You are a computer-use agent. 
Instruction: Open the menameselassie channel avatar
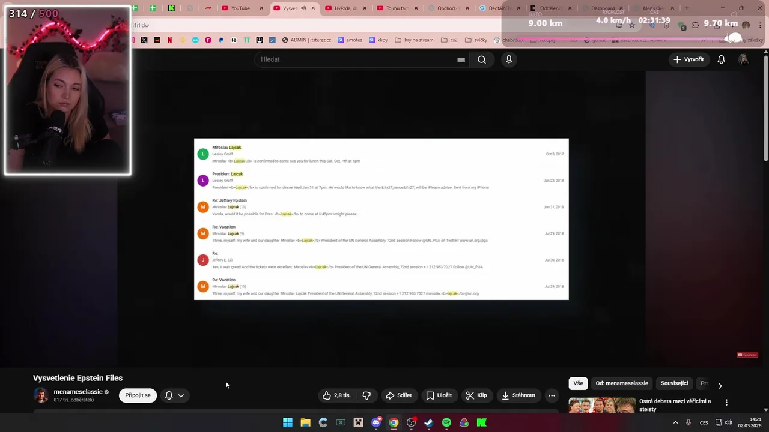pyautogui.click(x=41, y=395)
